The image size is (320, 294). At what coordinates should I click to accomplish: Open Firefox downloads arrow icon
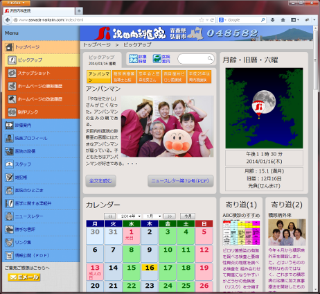(272, 20)
